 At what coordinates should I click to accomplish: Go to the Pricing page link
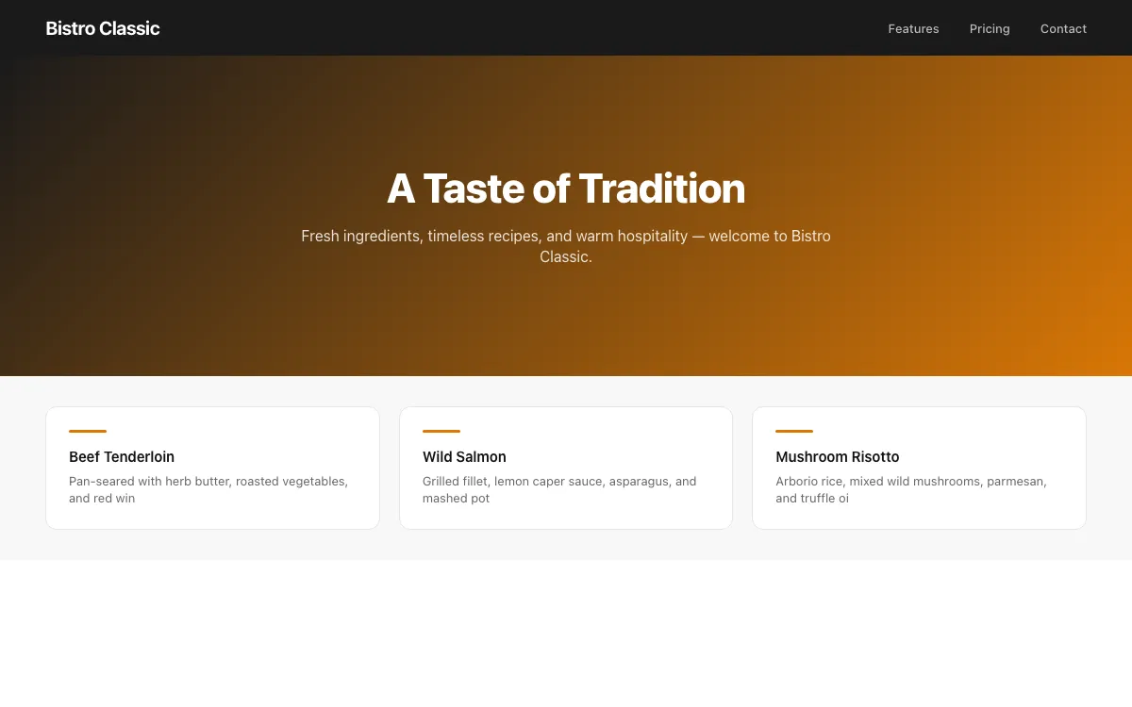click(x=990, y=28)
